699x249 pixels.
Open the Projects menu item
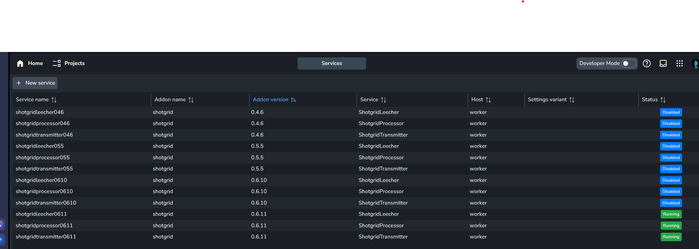tap(74, 63)
